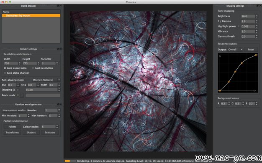Click the background colour B field

coord(252,103)
